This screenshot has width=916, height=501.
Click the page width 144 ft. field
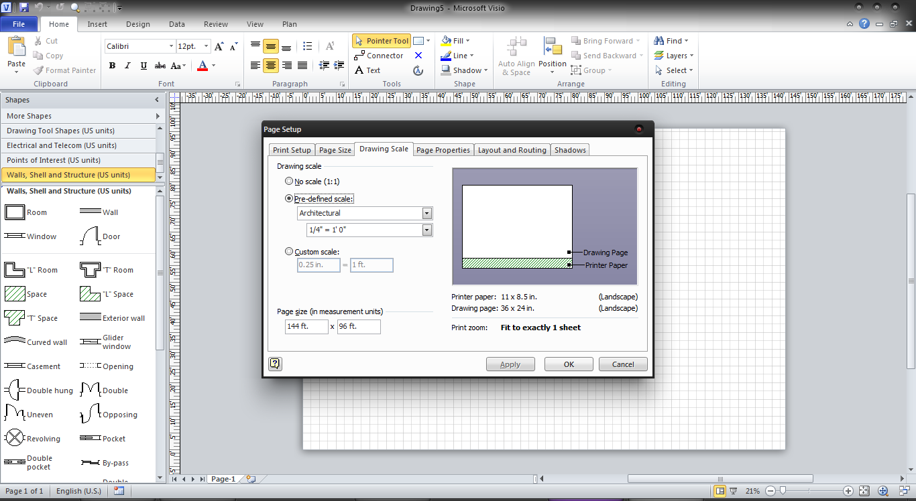[x=306, y=327]
